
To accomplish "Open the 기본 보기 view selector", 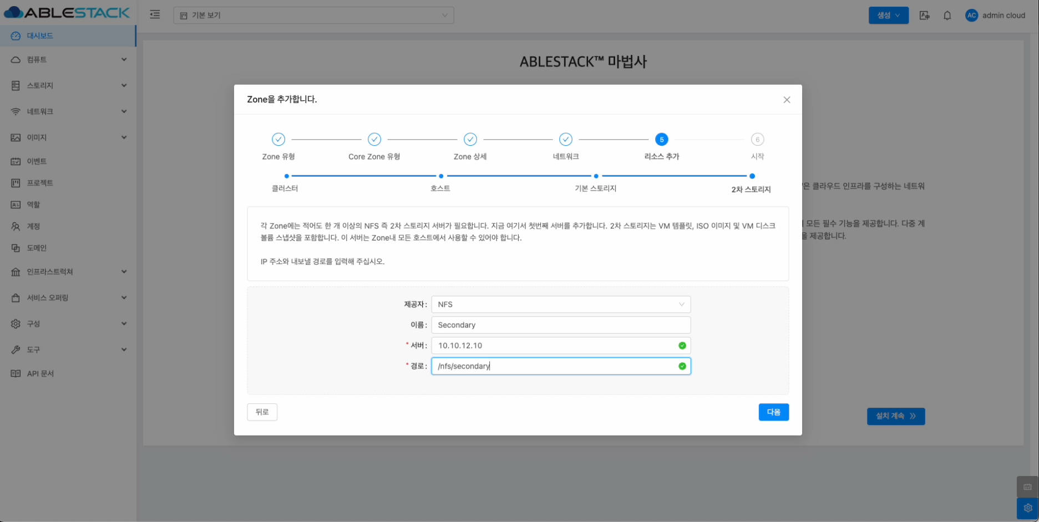I will point(313,16).
